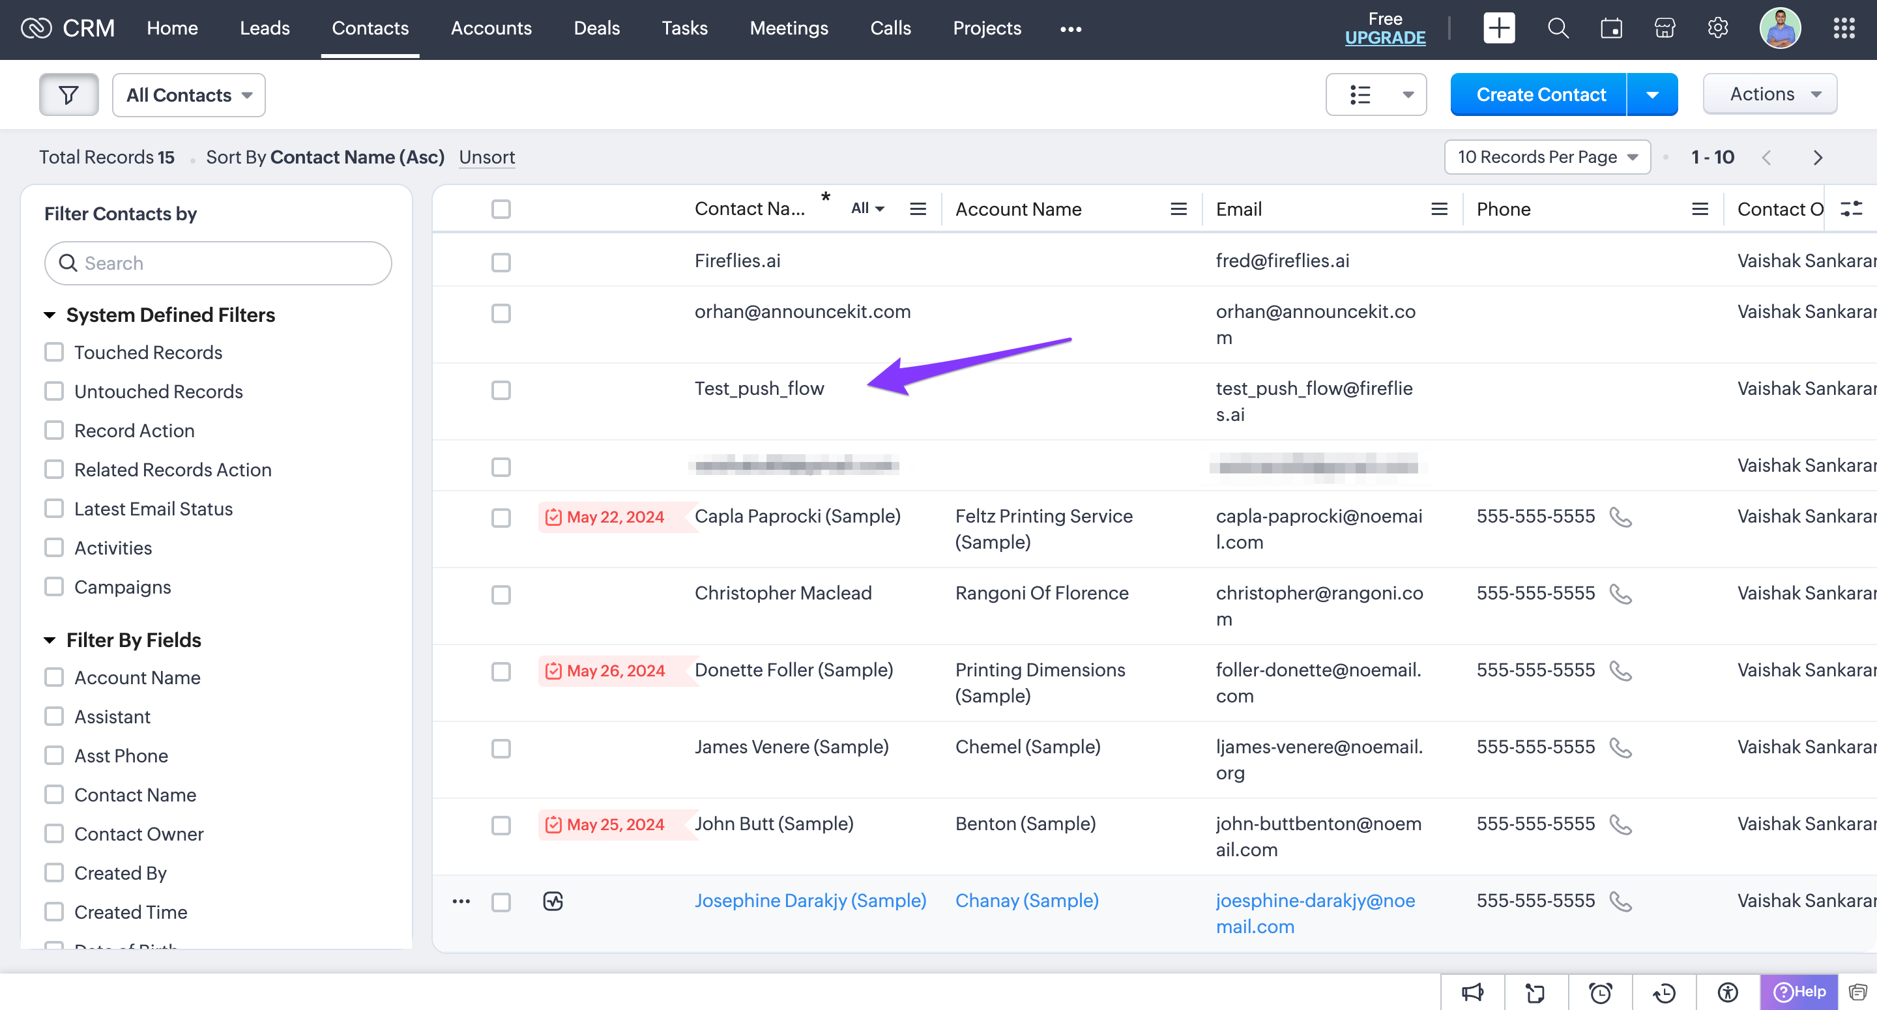Click the announcements megaphone icon
The height and width of the screenshot is (1010, 1877).
coord(1473,992)
